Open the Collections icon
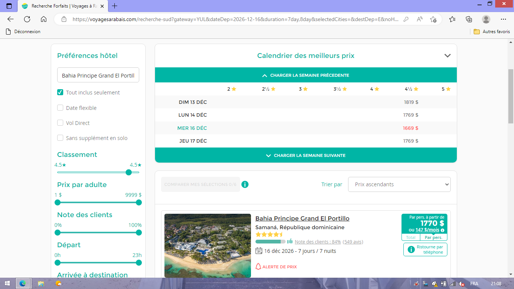 point(469,19)
